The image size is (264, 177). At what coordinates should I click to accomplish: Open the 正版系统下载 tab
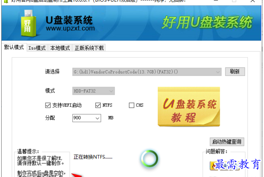pos(89,48)
